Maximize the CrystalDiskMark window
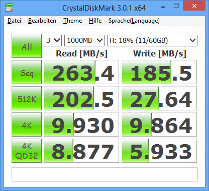209x191 pixels. click(176, 6)
